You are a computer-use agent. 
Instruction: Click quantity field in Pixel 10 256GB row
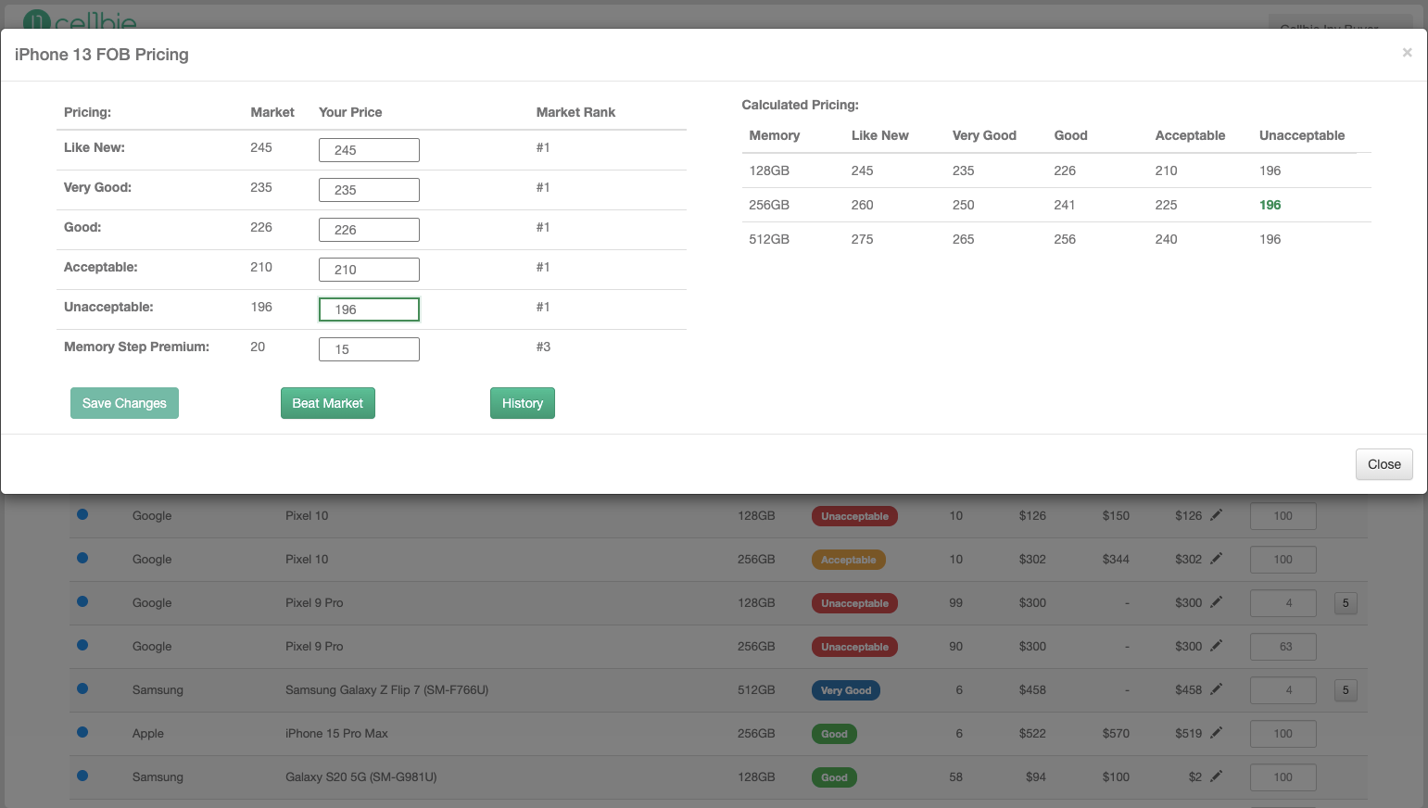(x=1283, y=560)
